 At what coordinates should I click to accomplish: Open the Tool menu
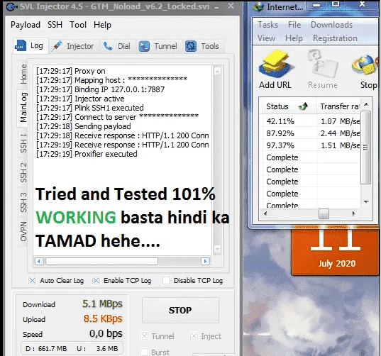point(78,25)
